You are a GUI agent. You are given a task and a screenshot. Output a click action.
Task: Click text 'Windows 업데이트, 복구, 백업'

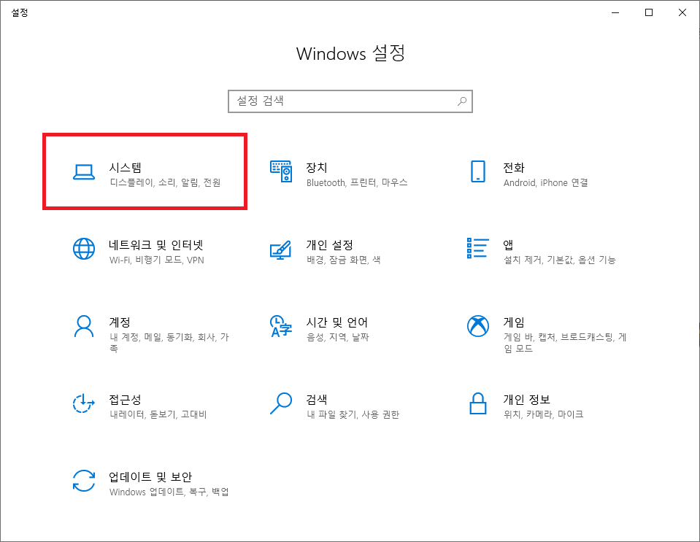(169, 492)
